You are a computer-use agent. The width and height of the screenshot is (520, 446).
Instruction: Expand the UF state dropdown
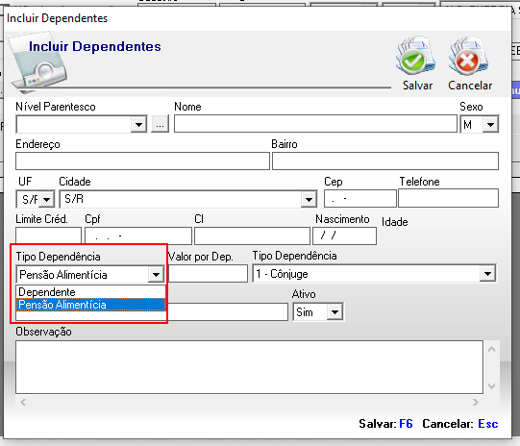point(47,199)
